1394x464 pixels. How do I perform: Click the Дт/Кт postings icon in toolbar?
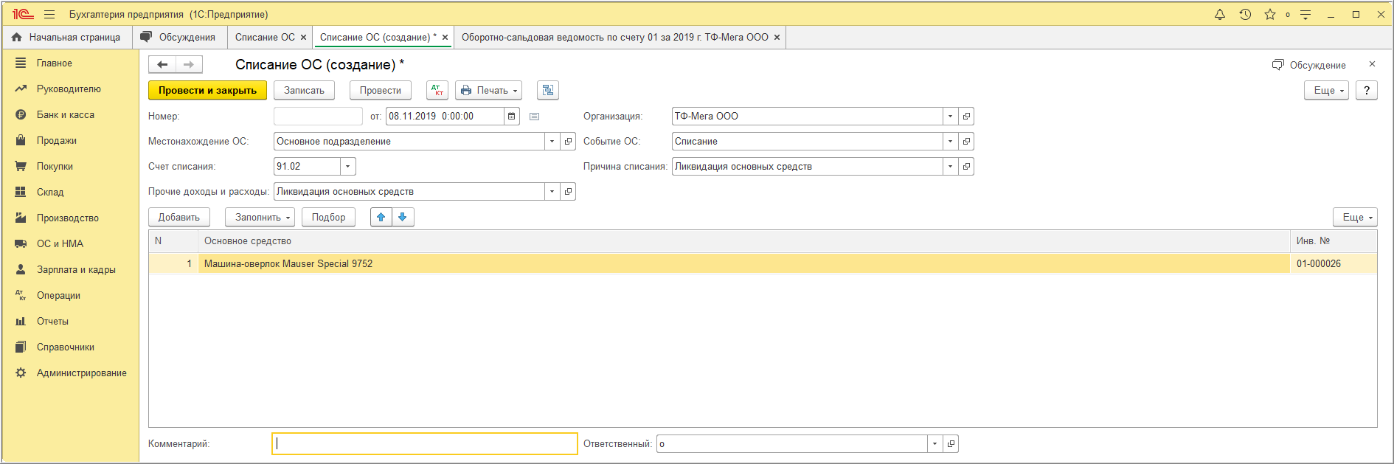437,90
